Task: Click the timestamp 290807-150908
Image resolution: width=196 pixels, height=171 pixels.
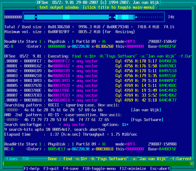Action: (x=162, y=144)
